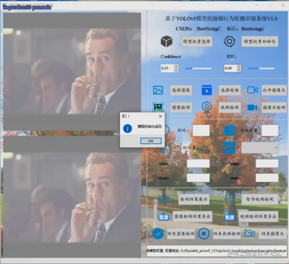Decrease IOU with the spinbox down arrow
This screenshot has height=264, width=289.
pos(239,70)
